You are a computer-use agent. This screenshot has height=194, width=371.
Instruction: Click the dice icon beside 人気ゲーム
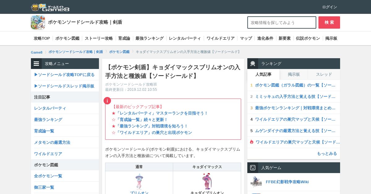pyautogui.click(x=253, y=168)
